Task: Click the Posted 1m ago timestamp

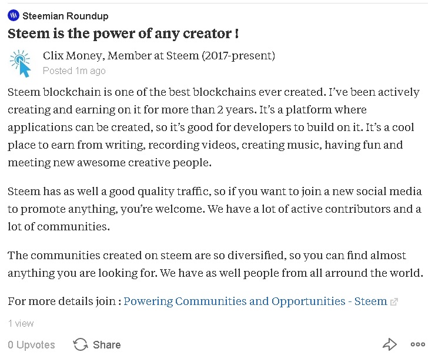Action: pos(74,71)
